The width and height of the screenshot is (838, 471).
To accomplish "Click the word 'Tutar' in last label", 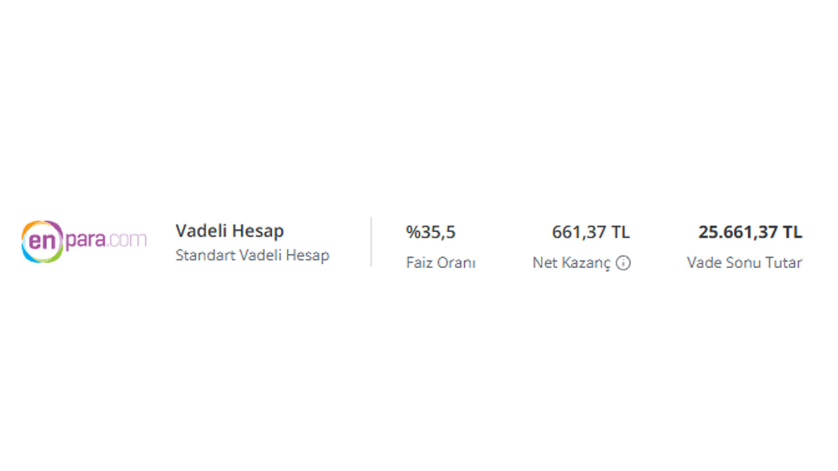I will pos(784,263).
